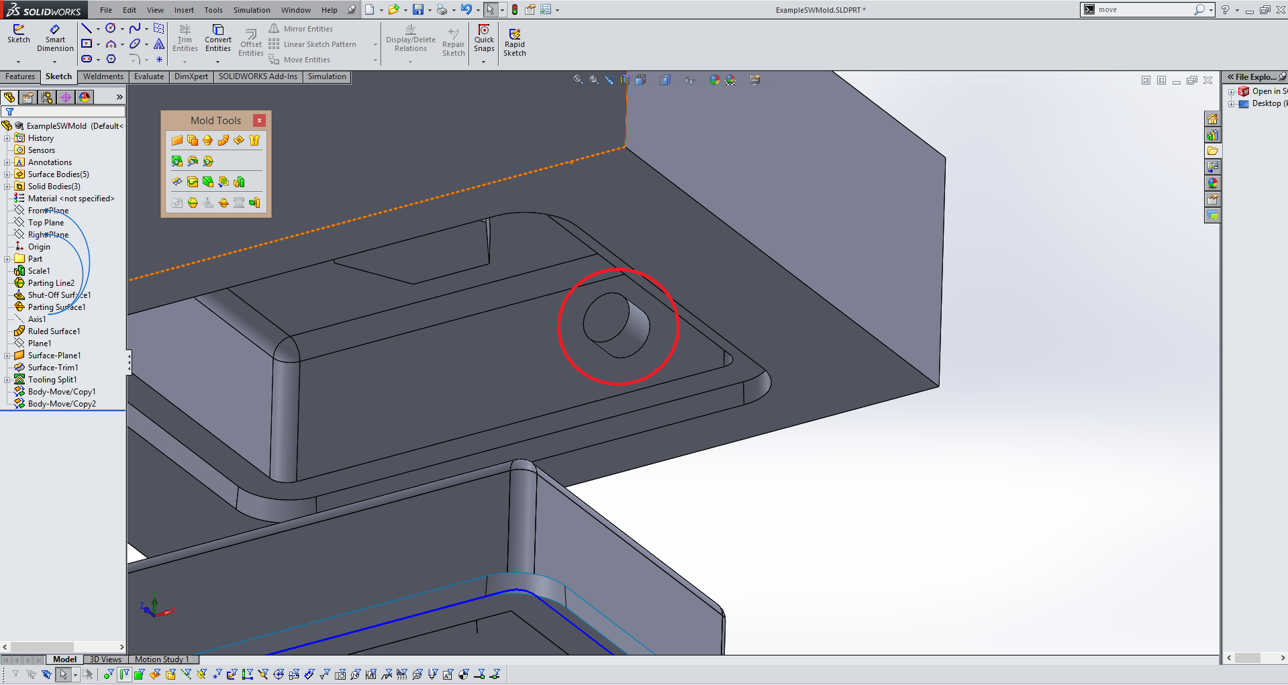
Task: Switch to the 3D Views bottom tab
Action: pyautogui.click(x=105, y=660)
